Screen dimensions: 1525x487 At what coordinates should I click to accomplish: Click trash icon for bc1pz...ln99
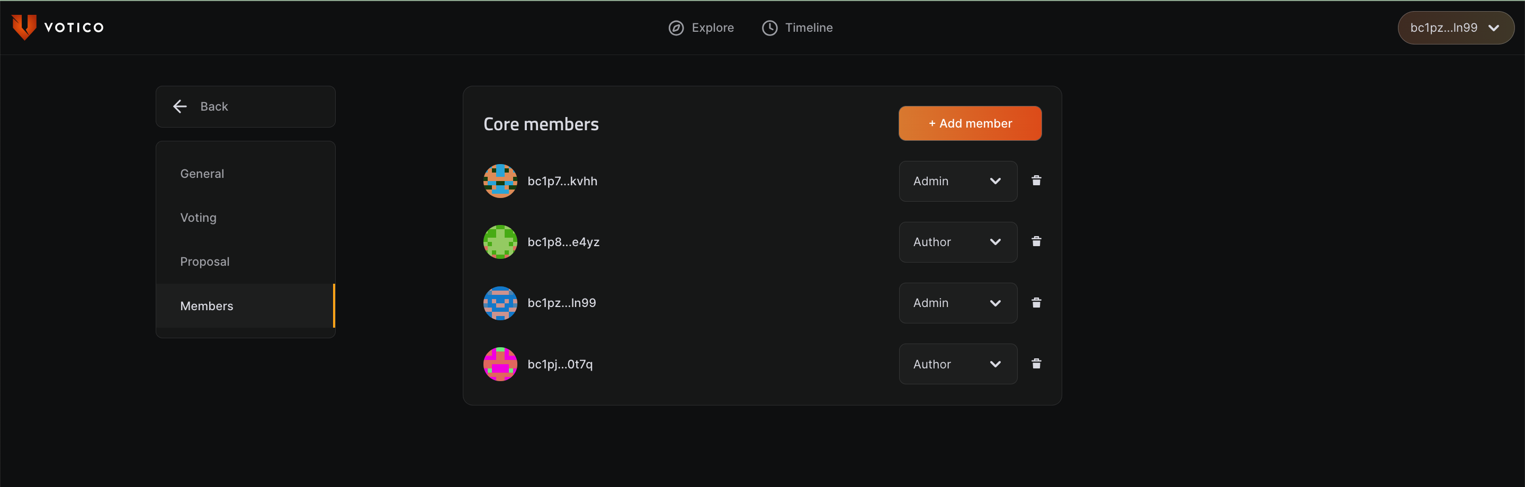click(1036, 303)
